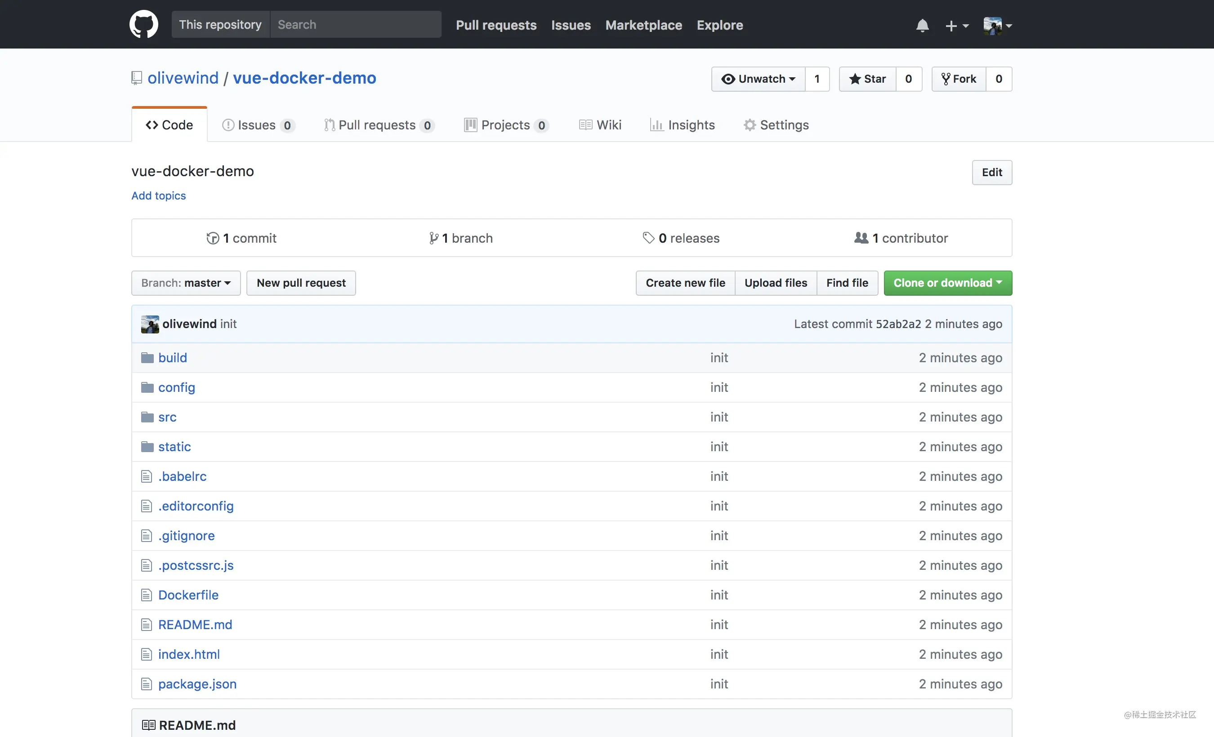Image resolution: width=1214 pixels, height=737 pixels.
Task: Go to Explore
Action: tap(719, 25)
